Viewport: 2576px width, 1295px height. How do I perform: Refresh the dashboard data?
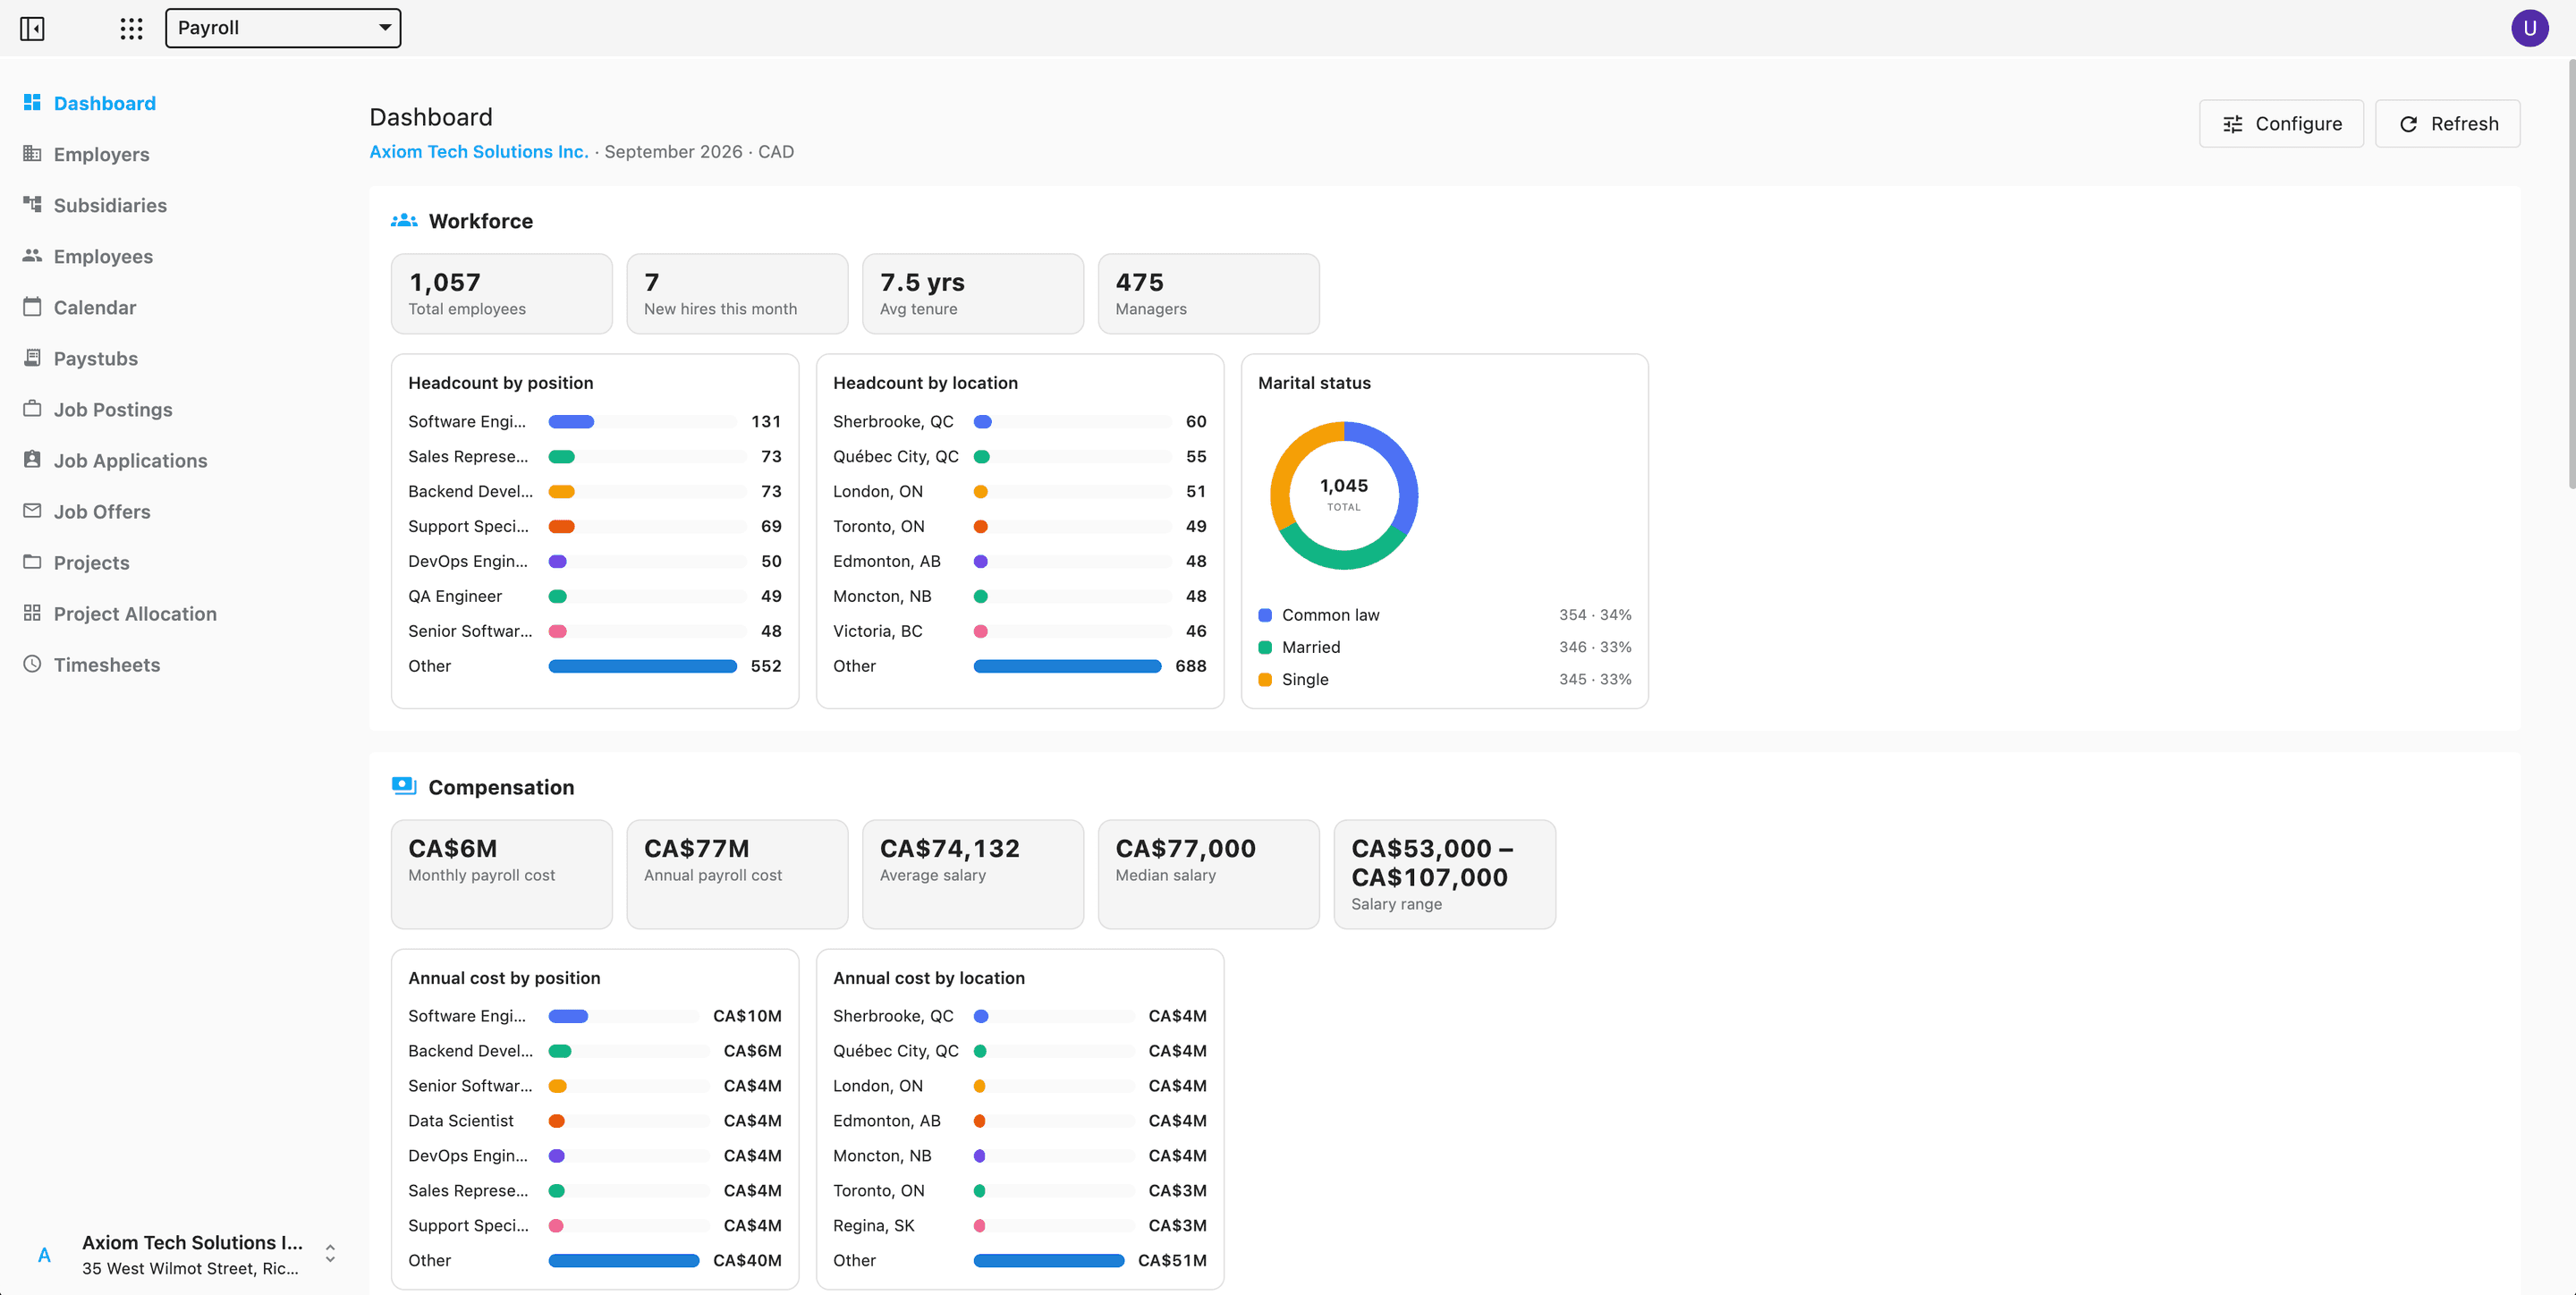[x=2447, y=123]
